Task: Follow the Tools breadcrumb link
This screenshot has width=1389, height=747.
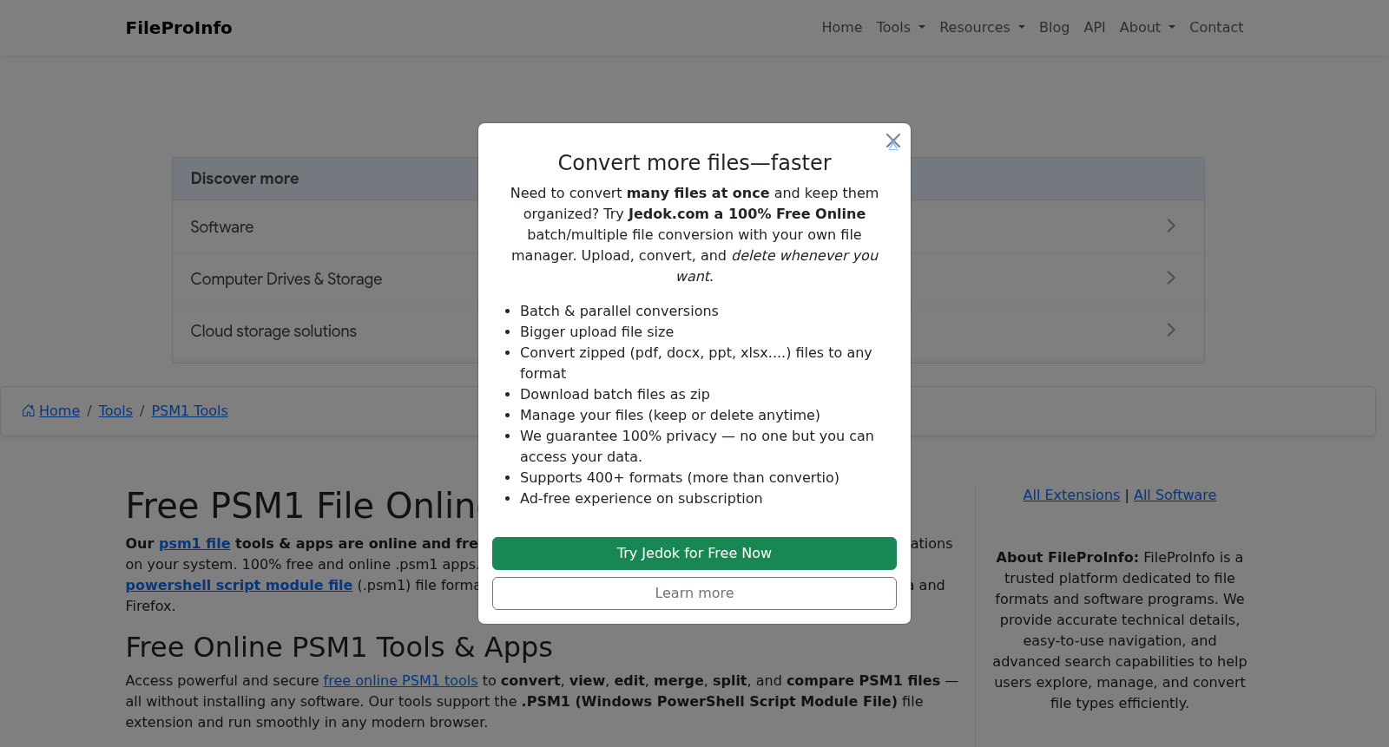Action: click(x=115, y=411)
